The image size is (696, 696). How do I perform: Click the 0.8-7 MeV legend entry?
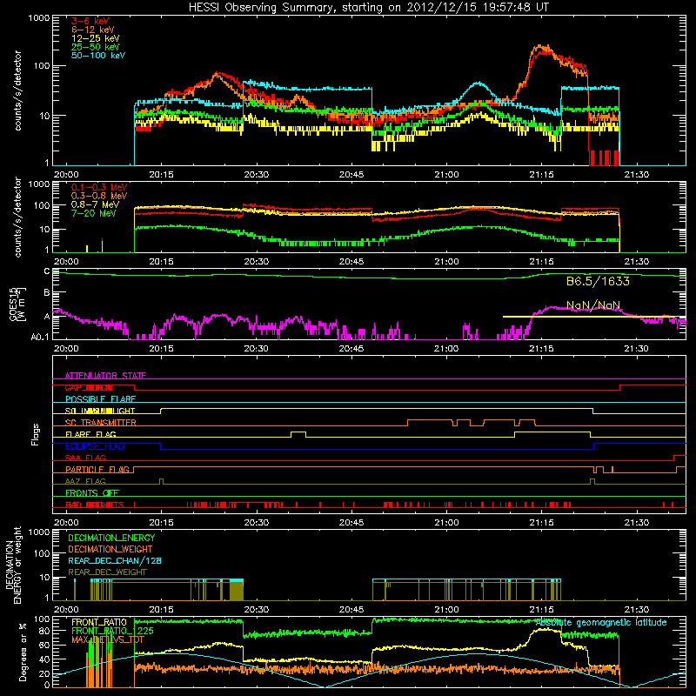coord(95,204)
